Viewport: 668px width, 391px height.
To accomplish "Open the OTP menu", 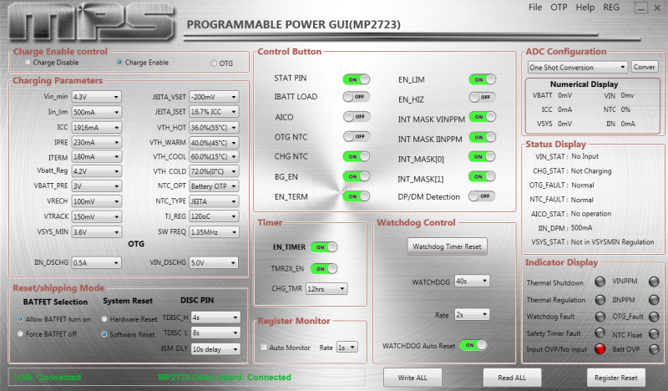I will 559,8.
